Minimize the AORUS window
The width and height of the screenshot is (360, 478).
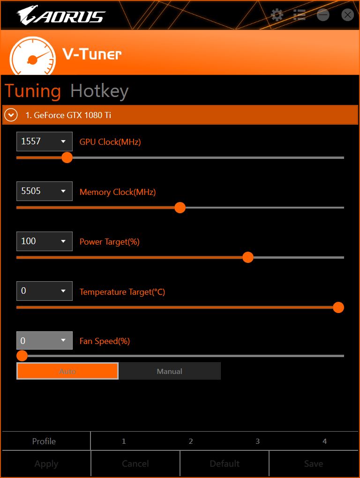point(323,15)
